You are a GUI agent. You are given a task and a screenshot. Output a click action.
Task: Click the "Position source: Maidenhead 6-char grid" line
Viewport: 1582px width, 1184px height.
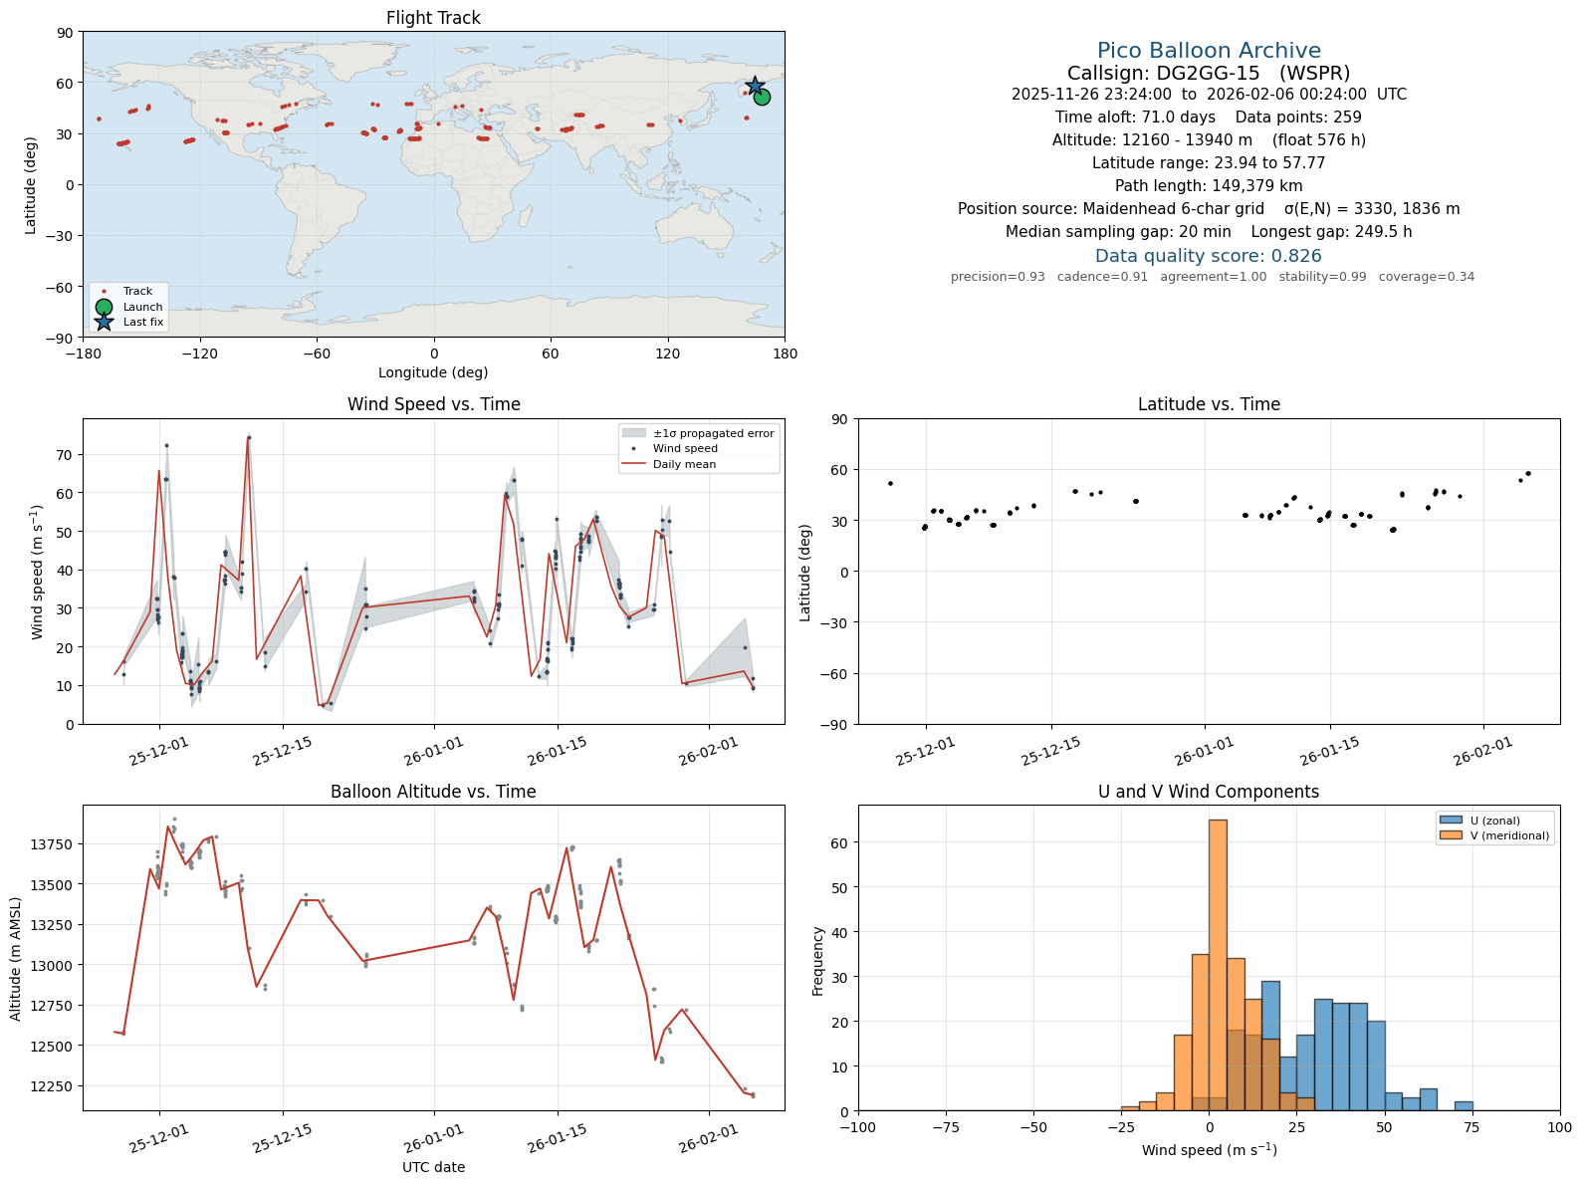tap(1209, 209)
